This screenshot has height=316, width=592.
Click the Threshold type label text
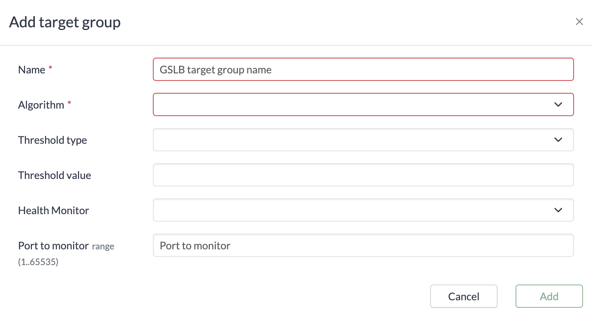(x=52, y=140)
